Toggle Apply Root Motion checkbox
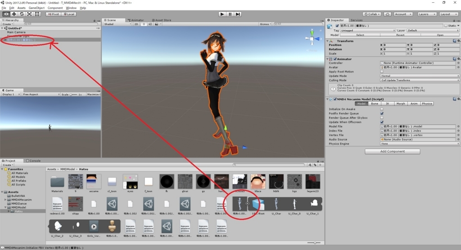 tap(382, 72)
